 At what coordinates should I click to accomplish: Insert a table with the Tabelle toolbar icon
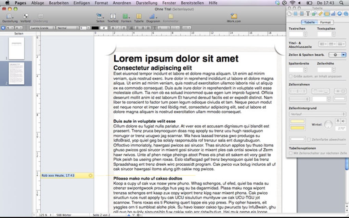[x=139, y=16]
